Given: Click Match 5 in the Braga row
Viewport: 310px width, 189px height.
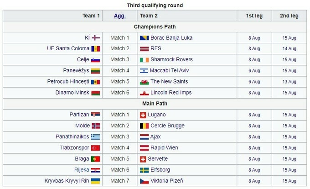Looking at the screenshot, I should (x=120, y=158).
